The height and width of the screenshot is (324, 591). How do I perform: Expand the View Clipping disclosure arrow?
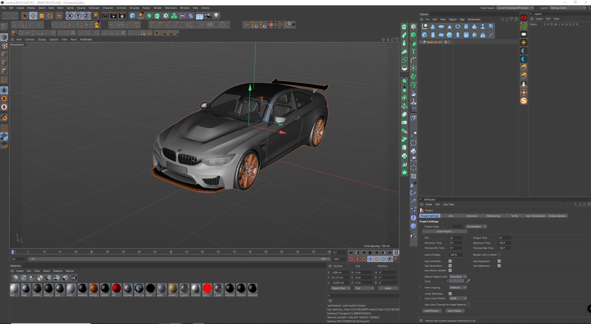click(x=421, y=288)
